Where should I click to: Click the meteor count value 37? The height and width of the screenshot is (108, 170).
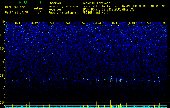point(39,12)
